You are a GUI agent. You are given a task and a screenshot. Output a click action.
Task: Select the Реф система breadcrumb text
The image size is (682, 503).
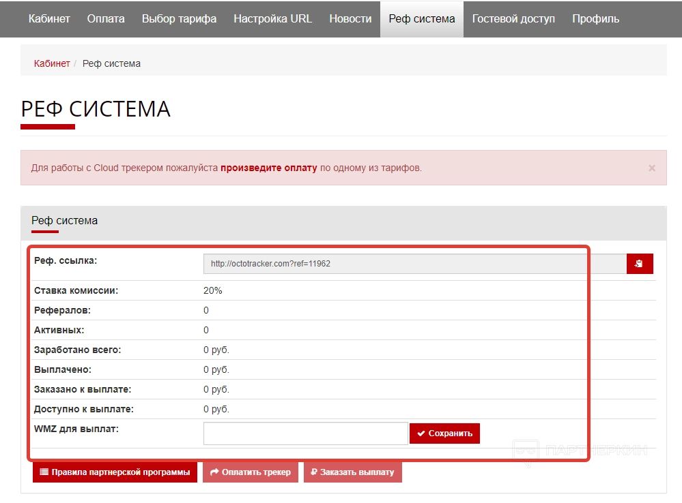coord(111,63)
